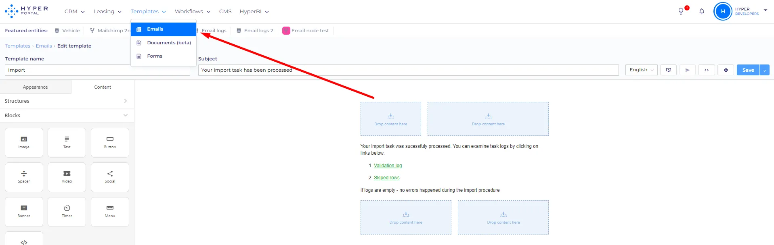Click the send test email icon
Image resolution: width=774 pixels, height=245 pixels.
click(x=688, y=70)
